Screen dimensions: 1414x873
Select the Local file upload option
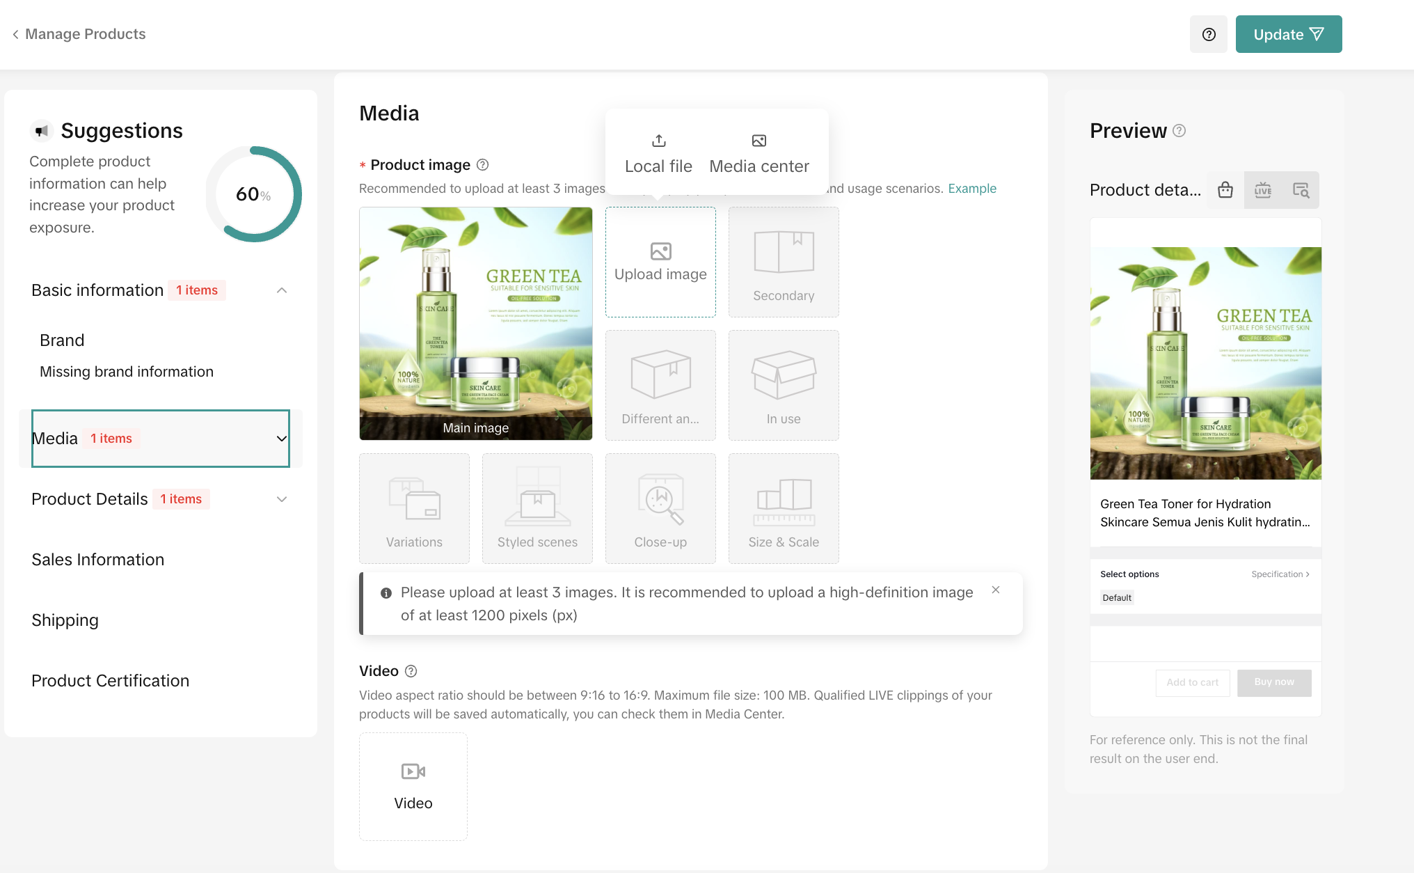click(x=658, y=154)
